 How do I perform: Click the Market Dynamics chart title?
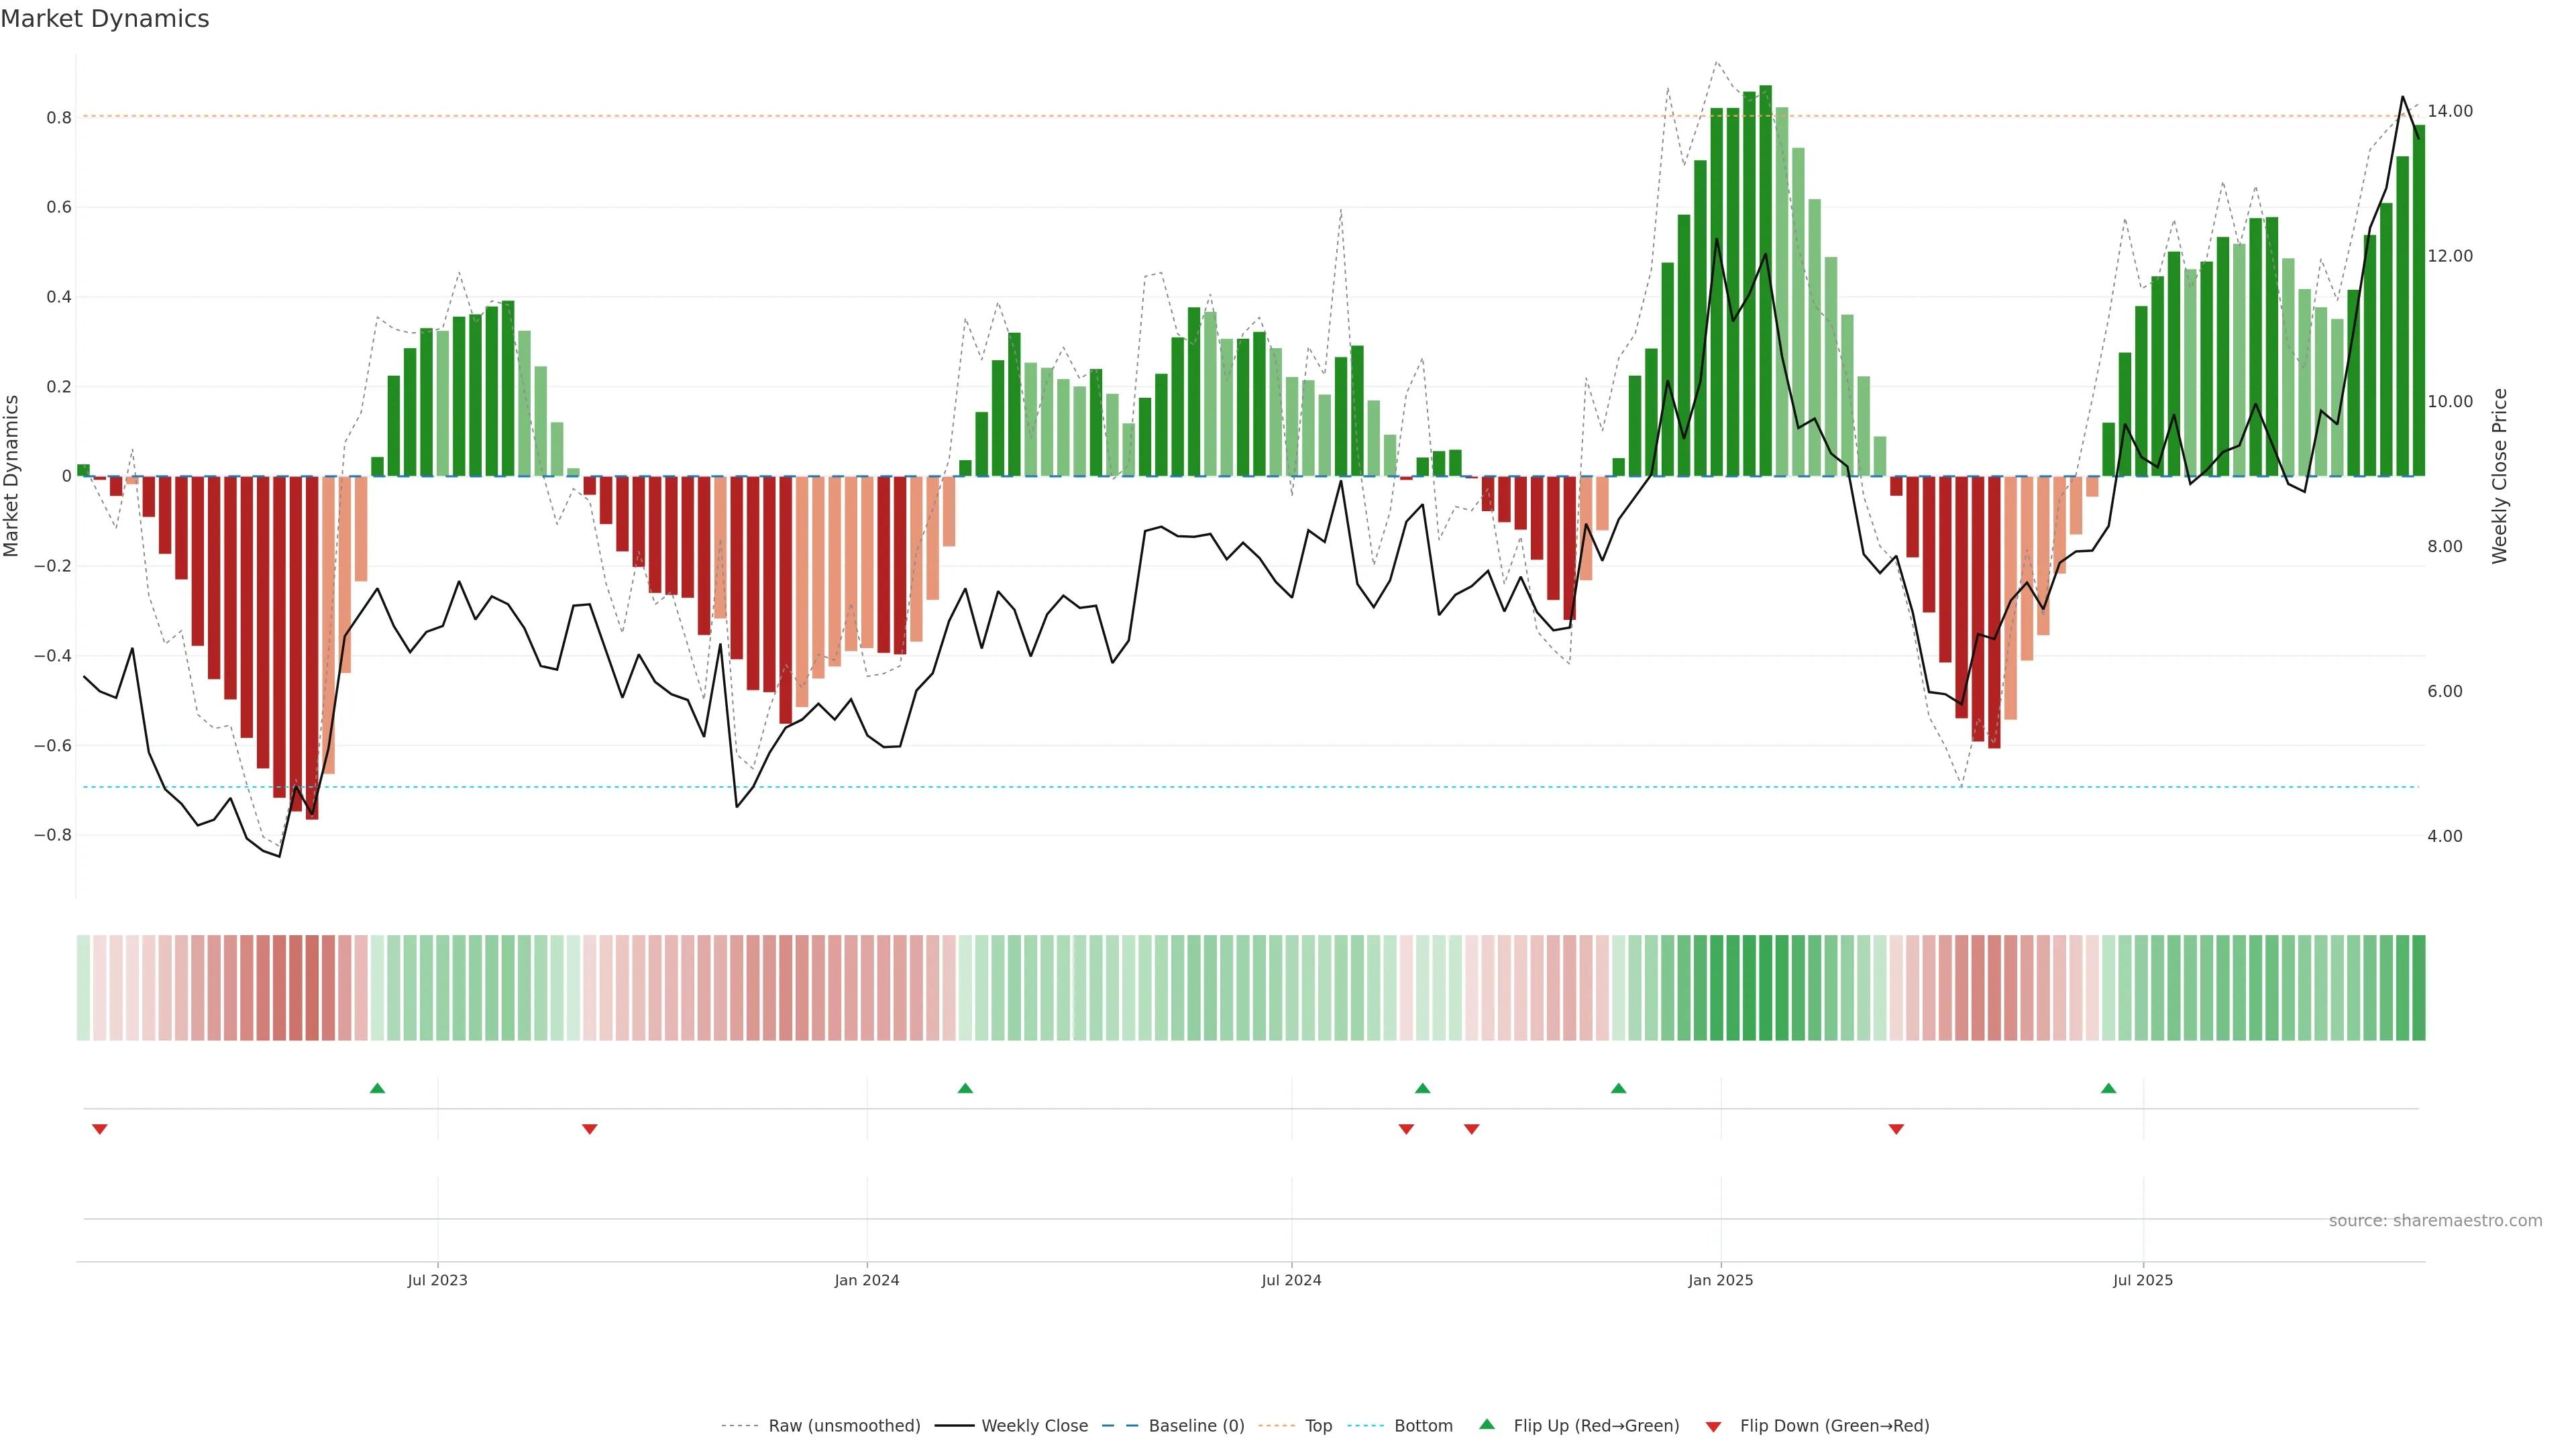105,19
